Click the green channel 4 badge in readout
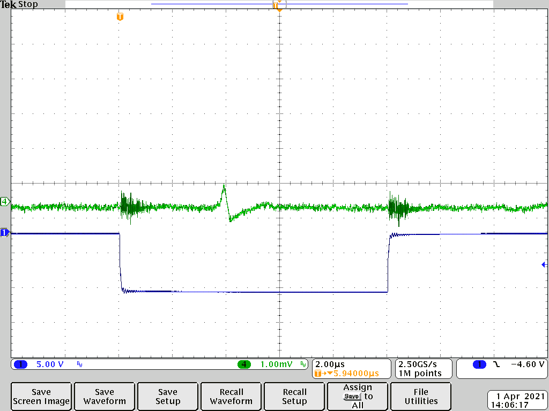Viewport: 549px width, 411px height. (x=244, y=364)
